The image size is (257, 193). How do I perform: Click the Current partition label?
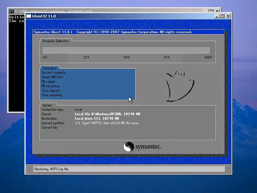(x=53, y=123)
